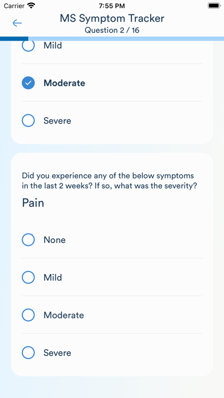Image resolution: width=224 pixels, height=398 pixels.
Task: Select None for Pain
Action: coord(112,240)
